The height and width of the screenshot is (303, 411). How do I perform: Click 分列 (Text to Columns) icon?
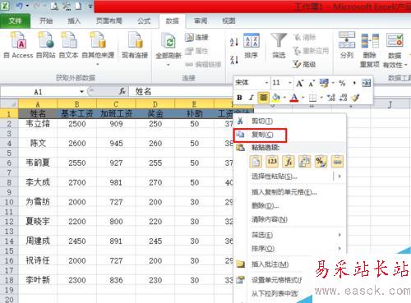pos(347,40)
